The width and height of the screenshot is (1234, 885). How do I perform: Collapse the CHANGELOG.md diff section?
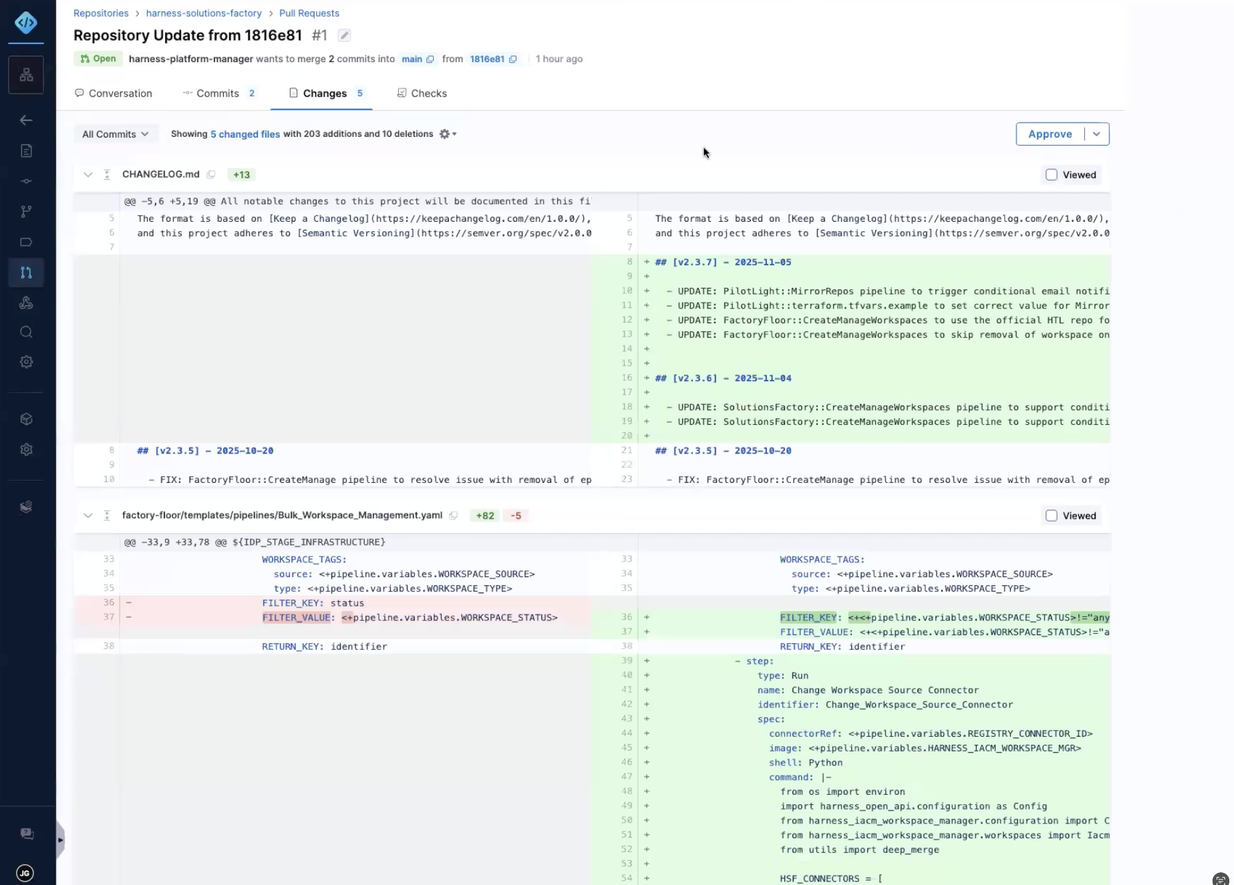coord(88,175)
